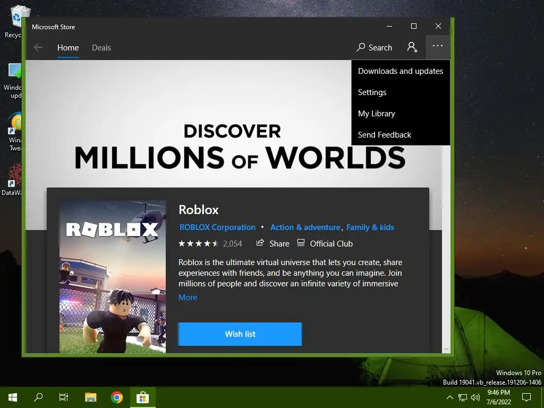
Task: Click the Search magnifier in Store
Action: [361, 47]
